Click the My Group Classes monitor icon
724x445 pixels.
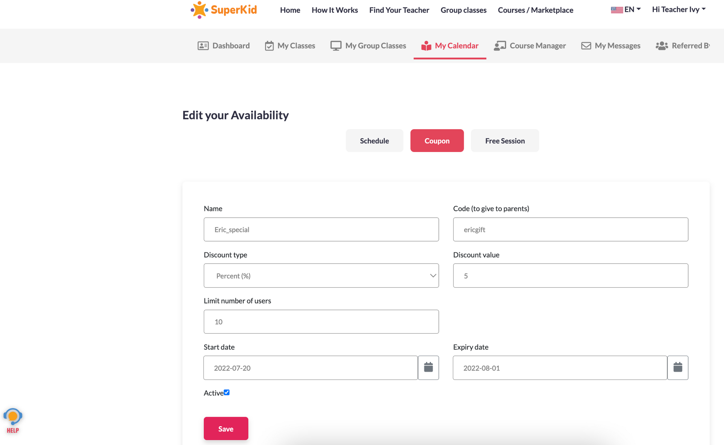pos(336,46)
